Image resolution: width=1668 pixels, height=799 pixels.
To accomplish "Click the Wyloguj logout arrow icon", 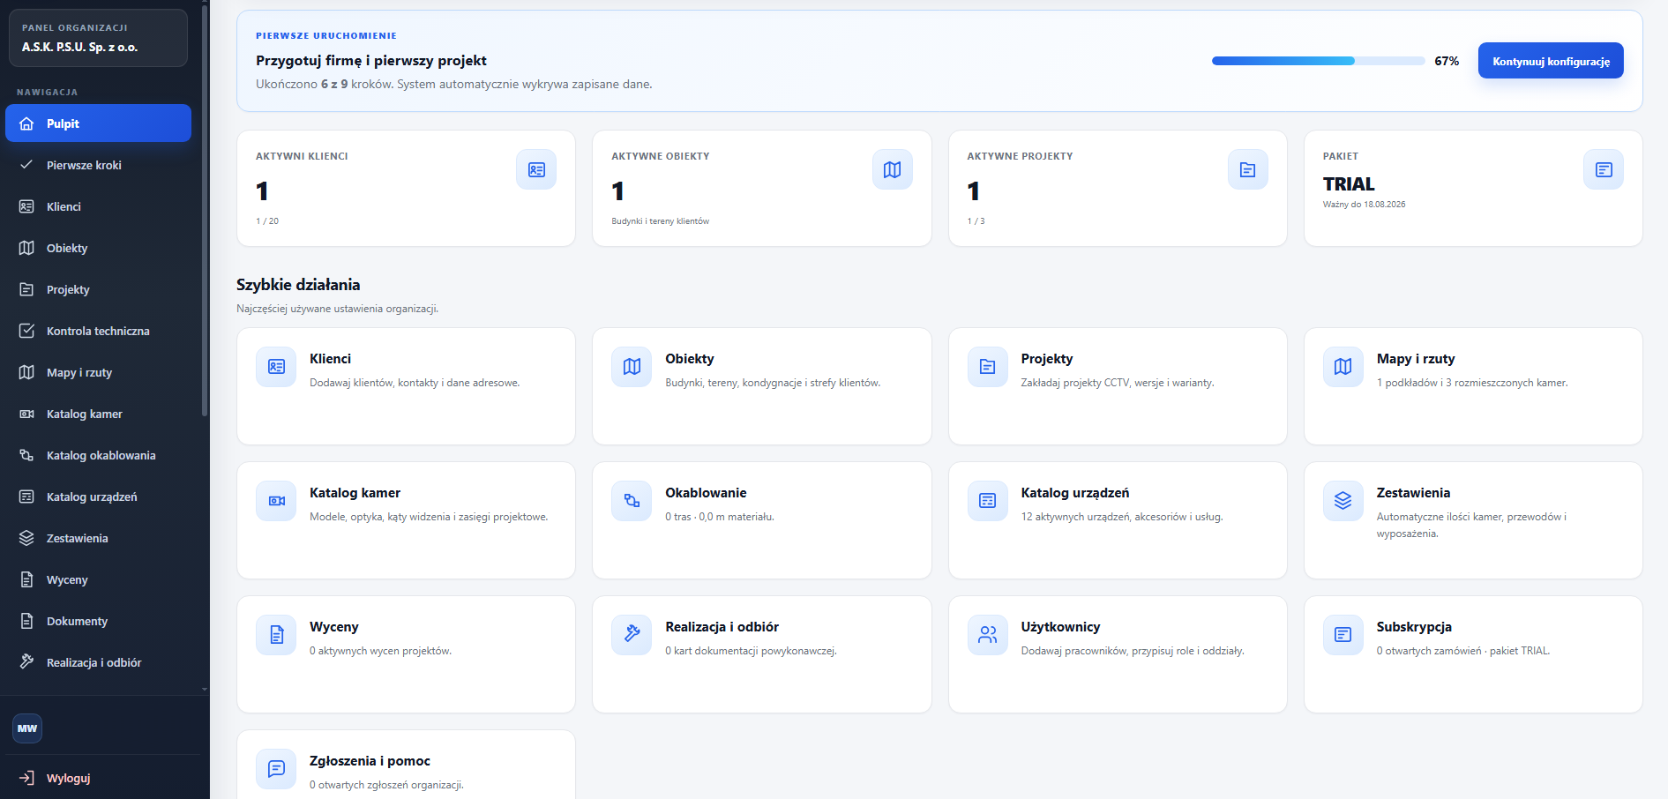I will pyautogui.click(x=26, y=778).
